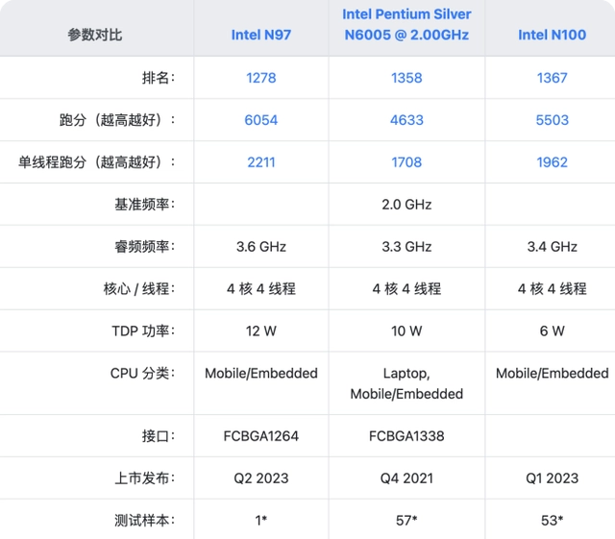This screenshot has width=615, height=539.
Task: Select TDP value '6 W'
Action: click(552, 331)
